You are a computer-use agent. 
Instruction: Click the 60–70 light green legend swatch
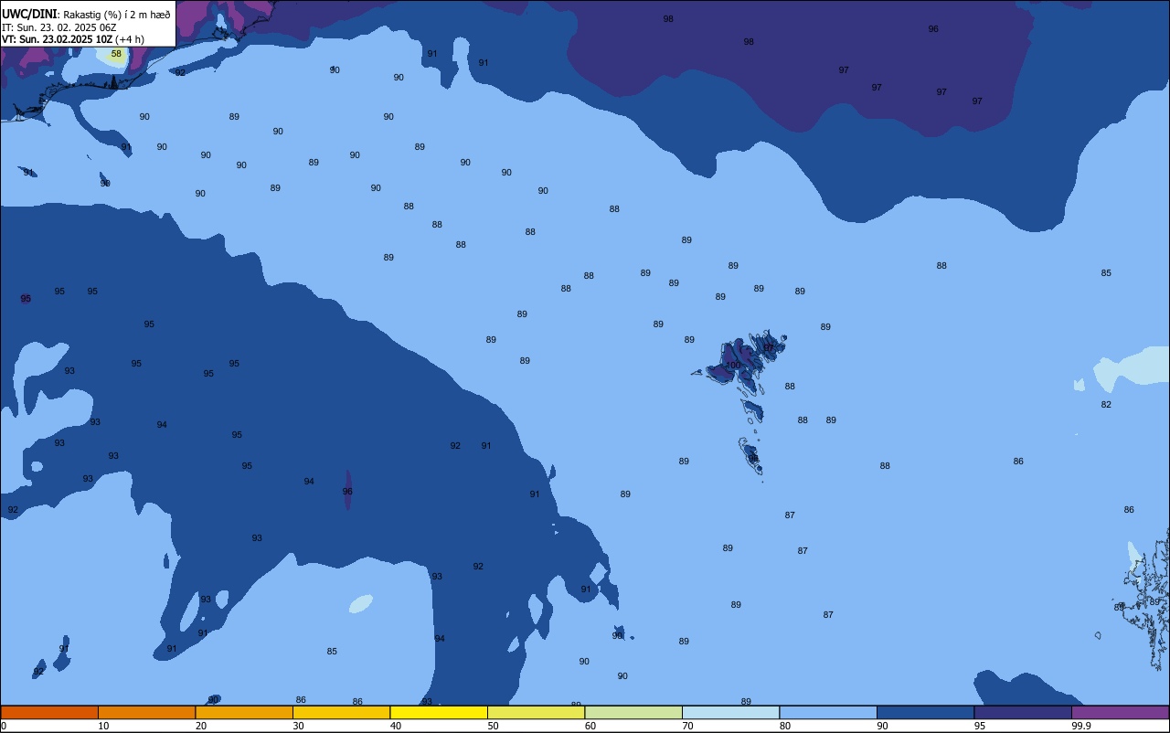(633, 712)
